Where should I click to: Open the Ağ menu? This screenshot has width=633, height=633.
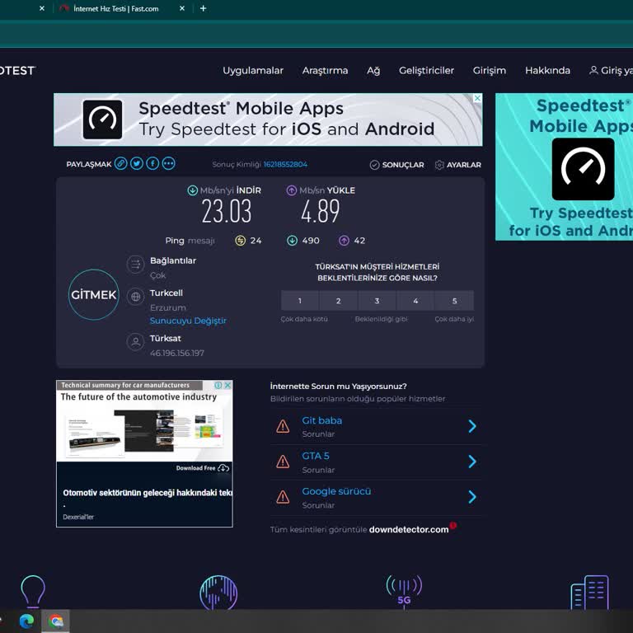(x=373, y=71)
